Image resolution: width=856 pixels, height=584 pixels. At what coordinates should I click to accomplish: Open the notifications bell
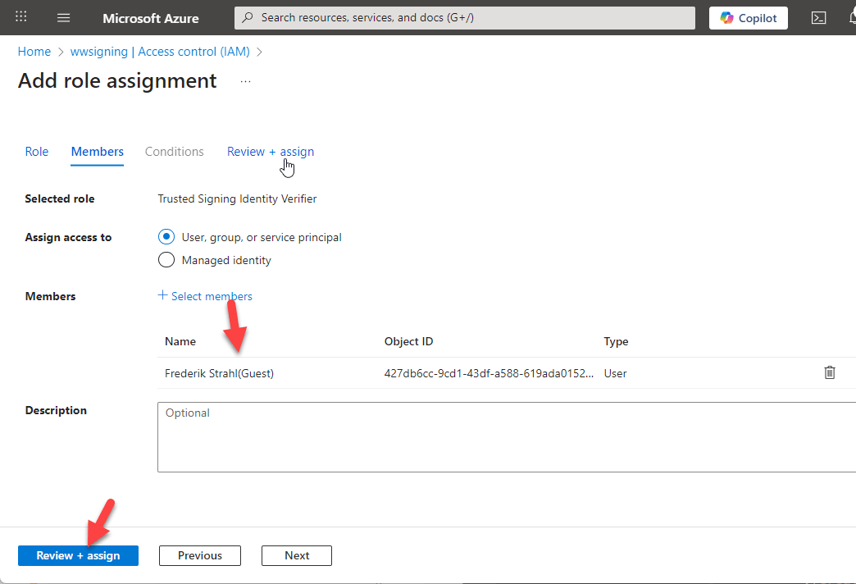[853, 17]
